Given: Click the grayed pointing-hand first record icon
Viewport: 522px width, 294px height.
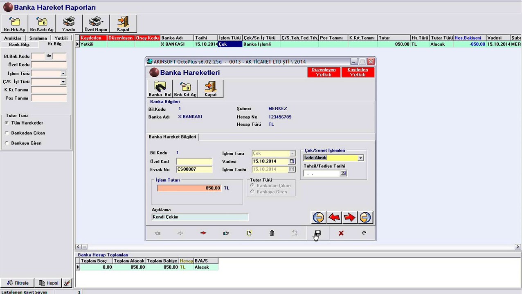Looking at the screenshot, I should pos(157,233).
